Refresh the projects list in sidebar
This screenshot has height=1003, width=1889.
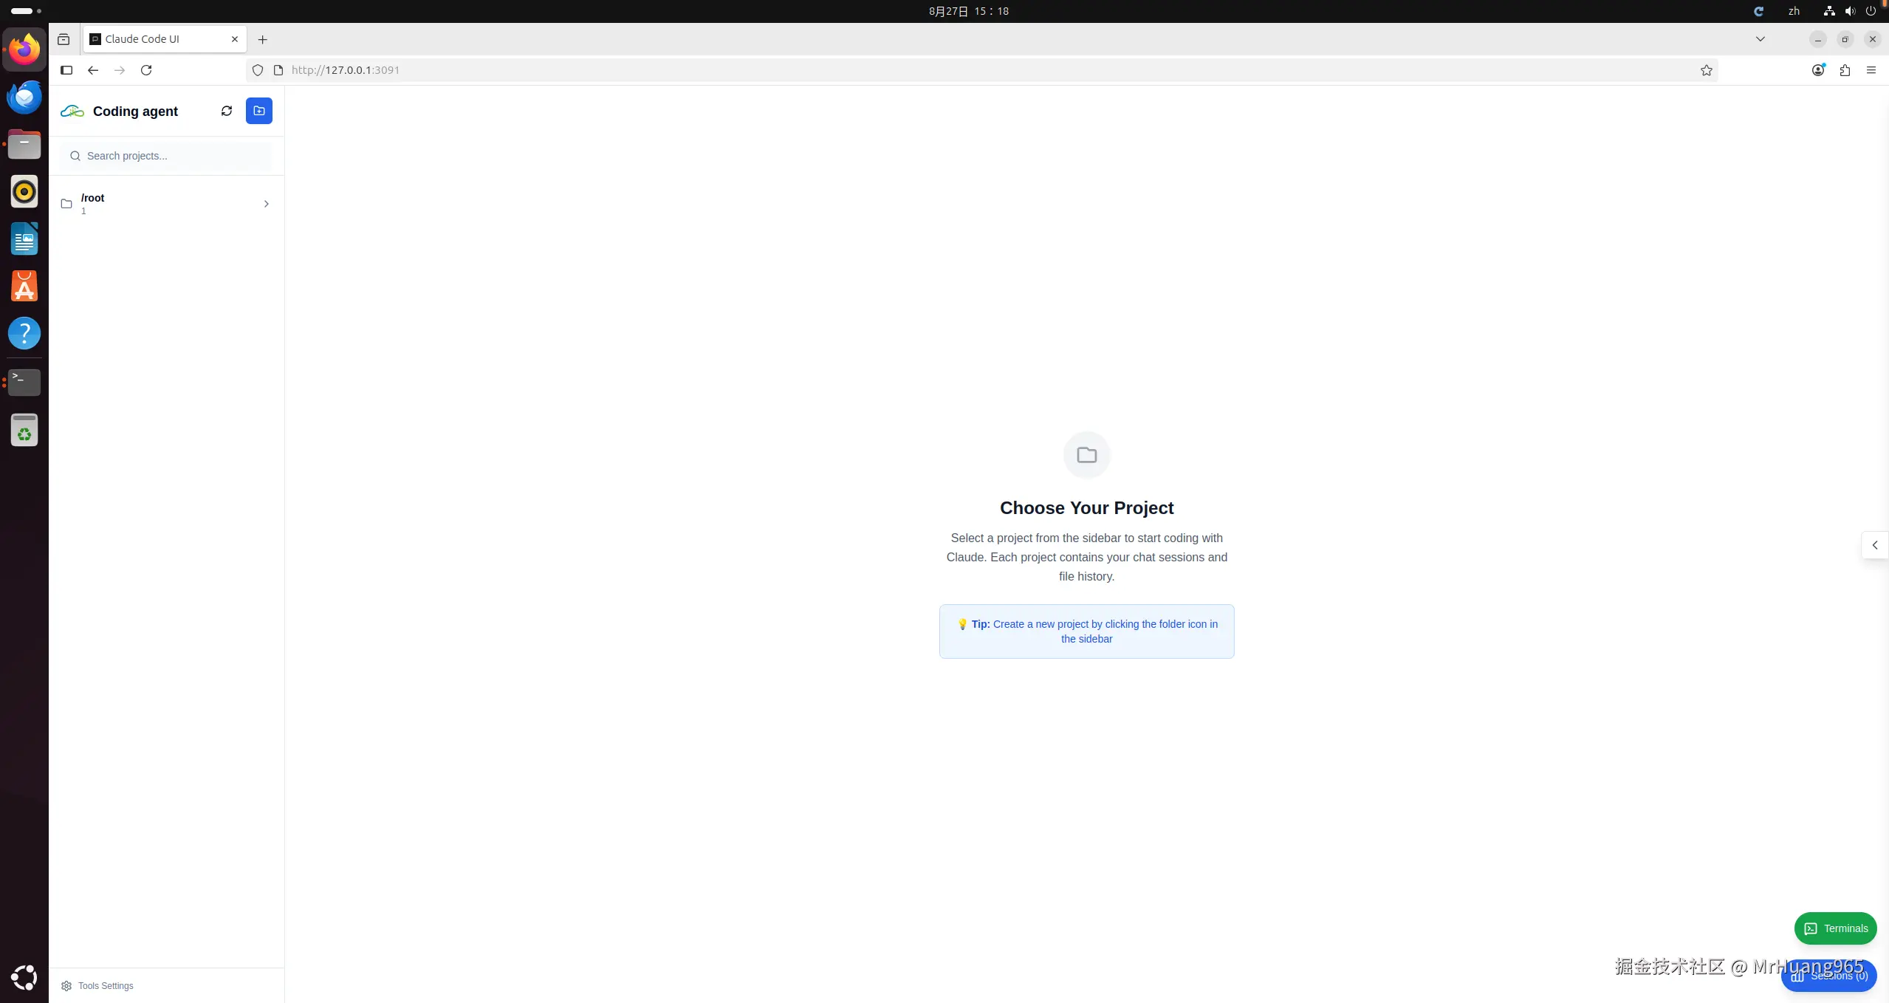227,111
